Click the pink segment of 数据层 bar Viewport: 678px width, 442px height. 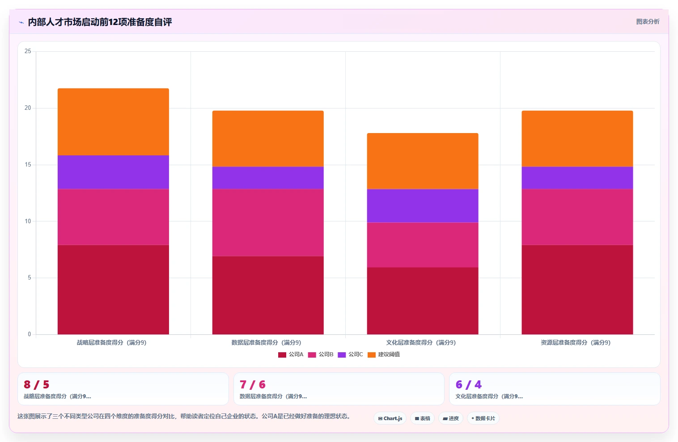click(268, 222)
